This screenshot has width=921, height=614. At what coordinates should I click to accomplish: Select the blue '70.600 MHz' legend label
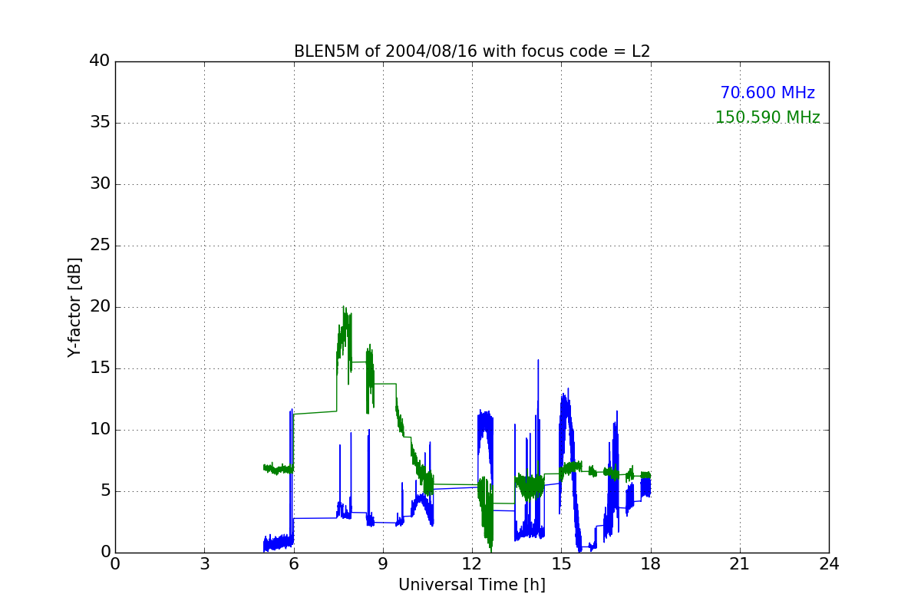click(767, 93)
